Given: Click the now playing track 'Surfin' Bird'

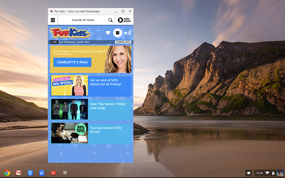Looking at the screenshot, I should 74,42.
